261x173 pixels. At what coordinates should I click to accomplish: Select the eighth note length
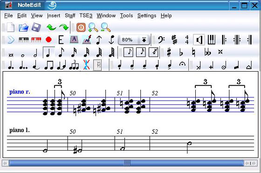(x=61, y=53)
